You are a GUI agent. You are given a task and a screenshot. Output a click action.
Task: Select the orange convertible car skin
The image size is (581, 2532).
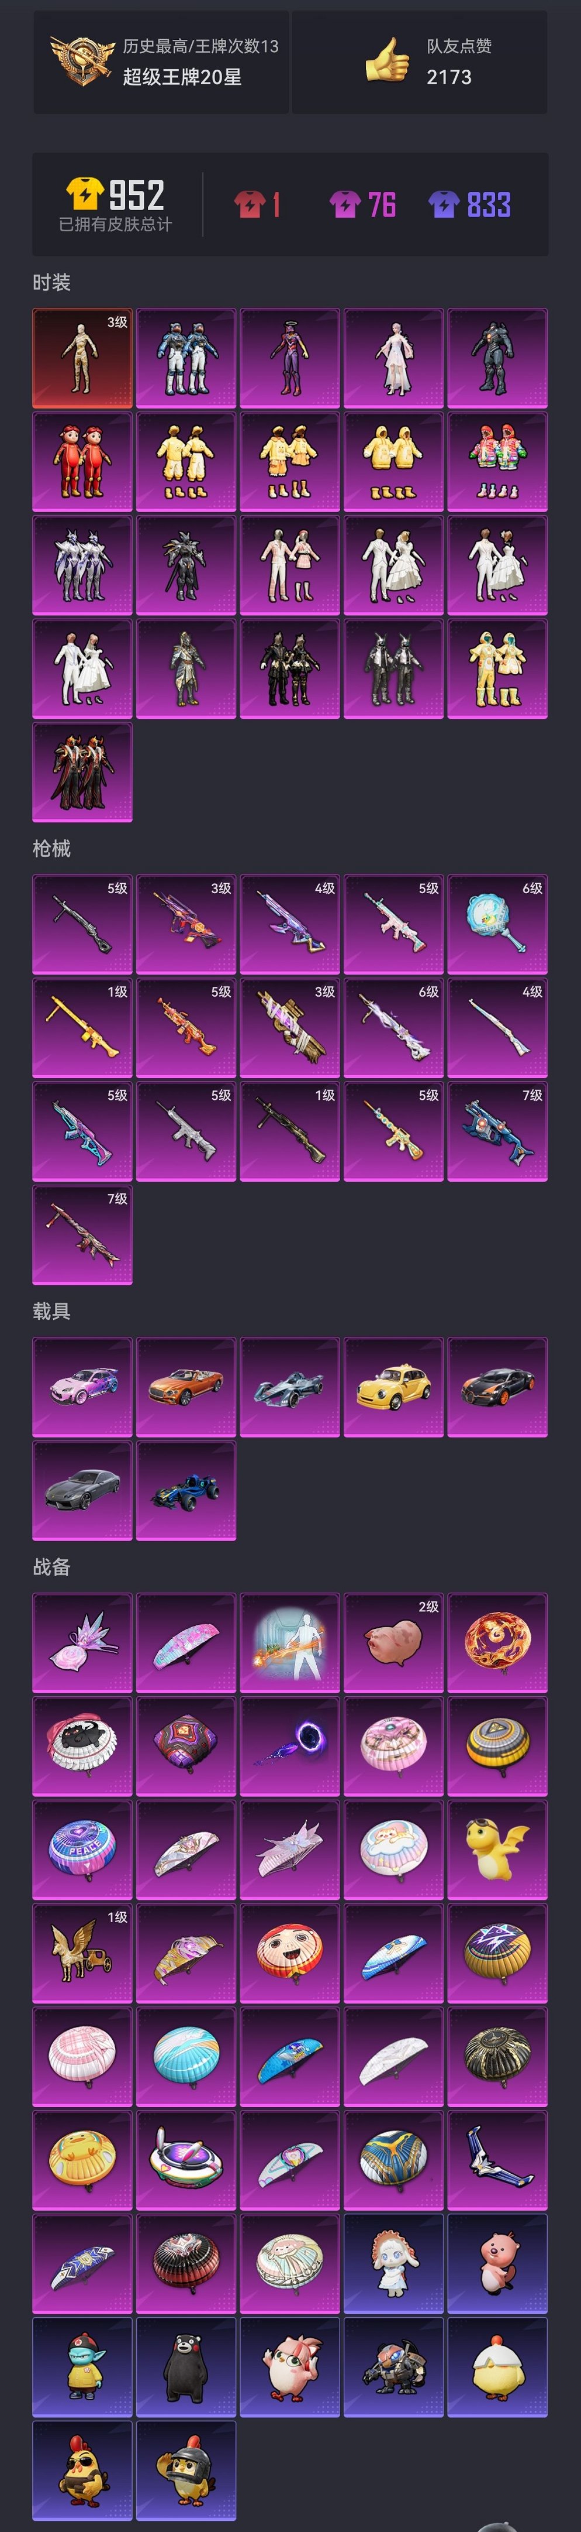coord(186,1387)
